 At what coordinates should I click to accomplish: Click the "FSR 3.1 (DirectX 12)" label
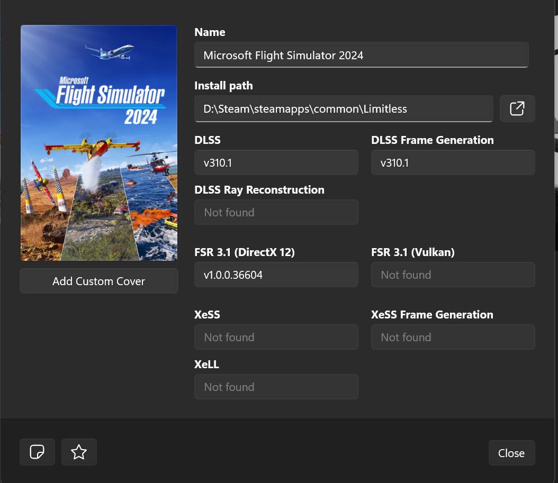[245, 252]
